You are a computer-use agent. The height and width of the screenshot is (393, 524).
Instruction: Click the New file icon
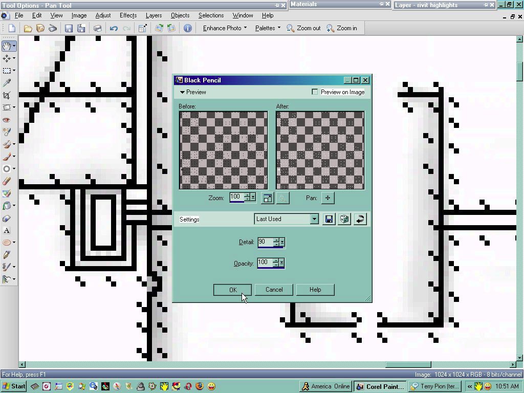[12, 29]
